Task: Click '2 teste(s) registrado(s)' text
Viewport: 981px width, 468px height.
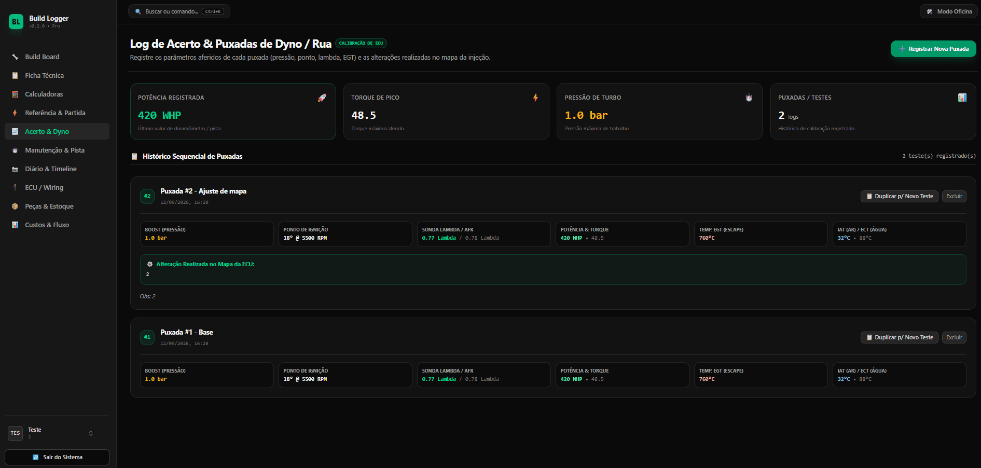Action: coord(939,156)
